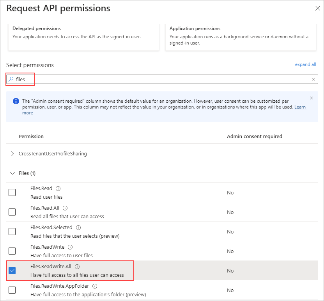Click the search magnifier icon

pos(11,79)
